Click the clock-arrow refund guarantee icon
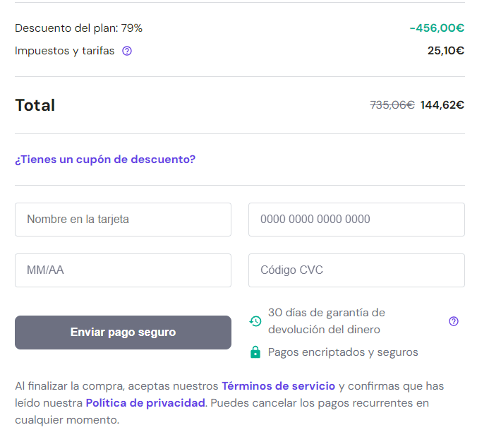Screen dimensions: 477x437 tap(255, 321)
